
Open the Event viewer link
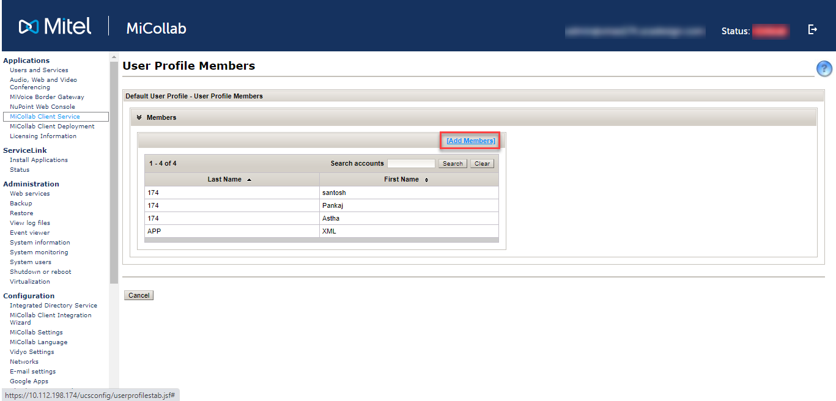(x=29, y=233)
